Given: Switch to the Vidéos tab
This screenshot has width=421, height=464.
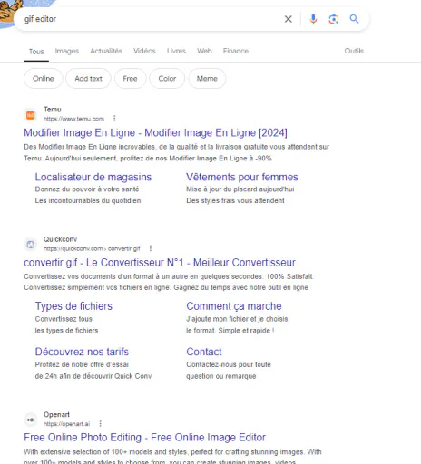Looking at the screenshot, I should [x=144, y=51].
